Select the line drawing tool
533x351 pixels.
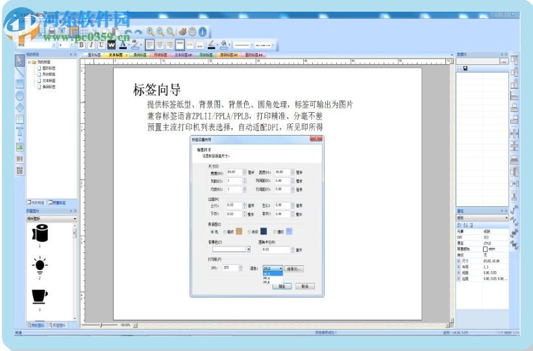19,72
